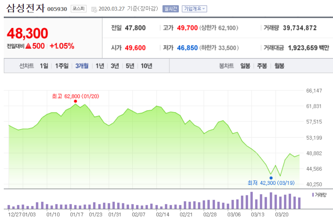Select the 3개월 line chart tab
The width and height of the screenshot is (333, 224).
click(x=82, y=66)
